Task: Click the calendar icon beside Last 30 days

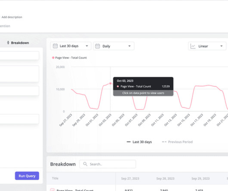Action: [x=55, y=46]
